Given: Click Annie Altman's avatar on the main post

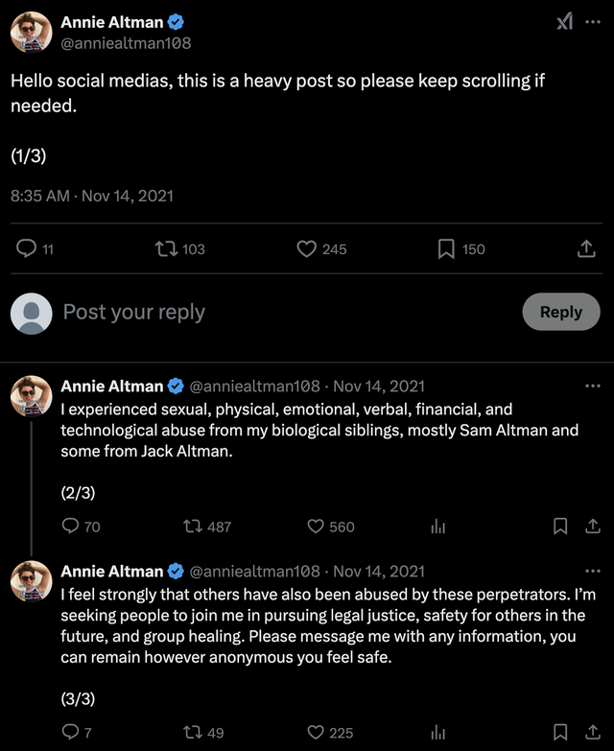Looking at the screenshot, I should 31,33.
